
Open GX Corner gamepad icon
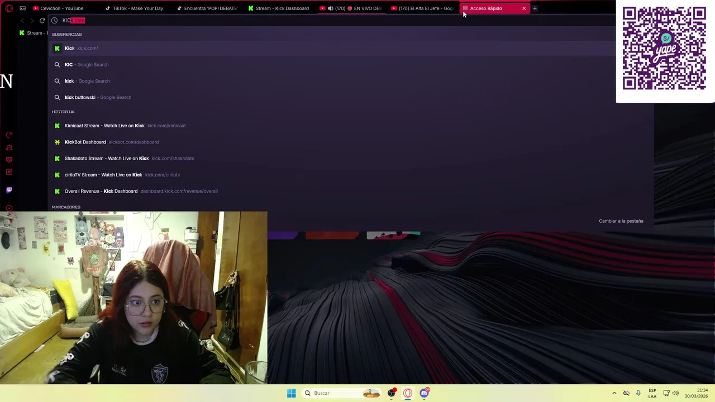[x=22, y=8]
